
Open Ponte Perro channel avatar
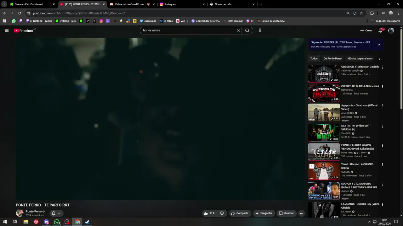pos(20,213)
